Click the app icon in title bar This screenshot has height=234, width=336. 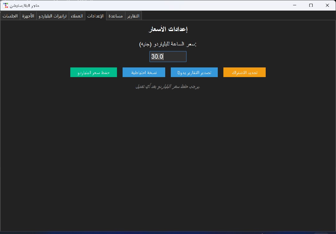click(x=6, y=5)
